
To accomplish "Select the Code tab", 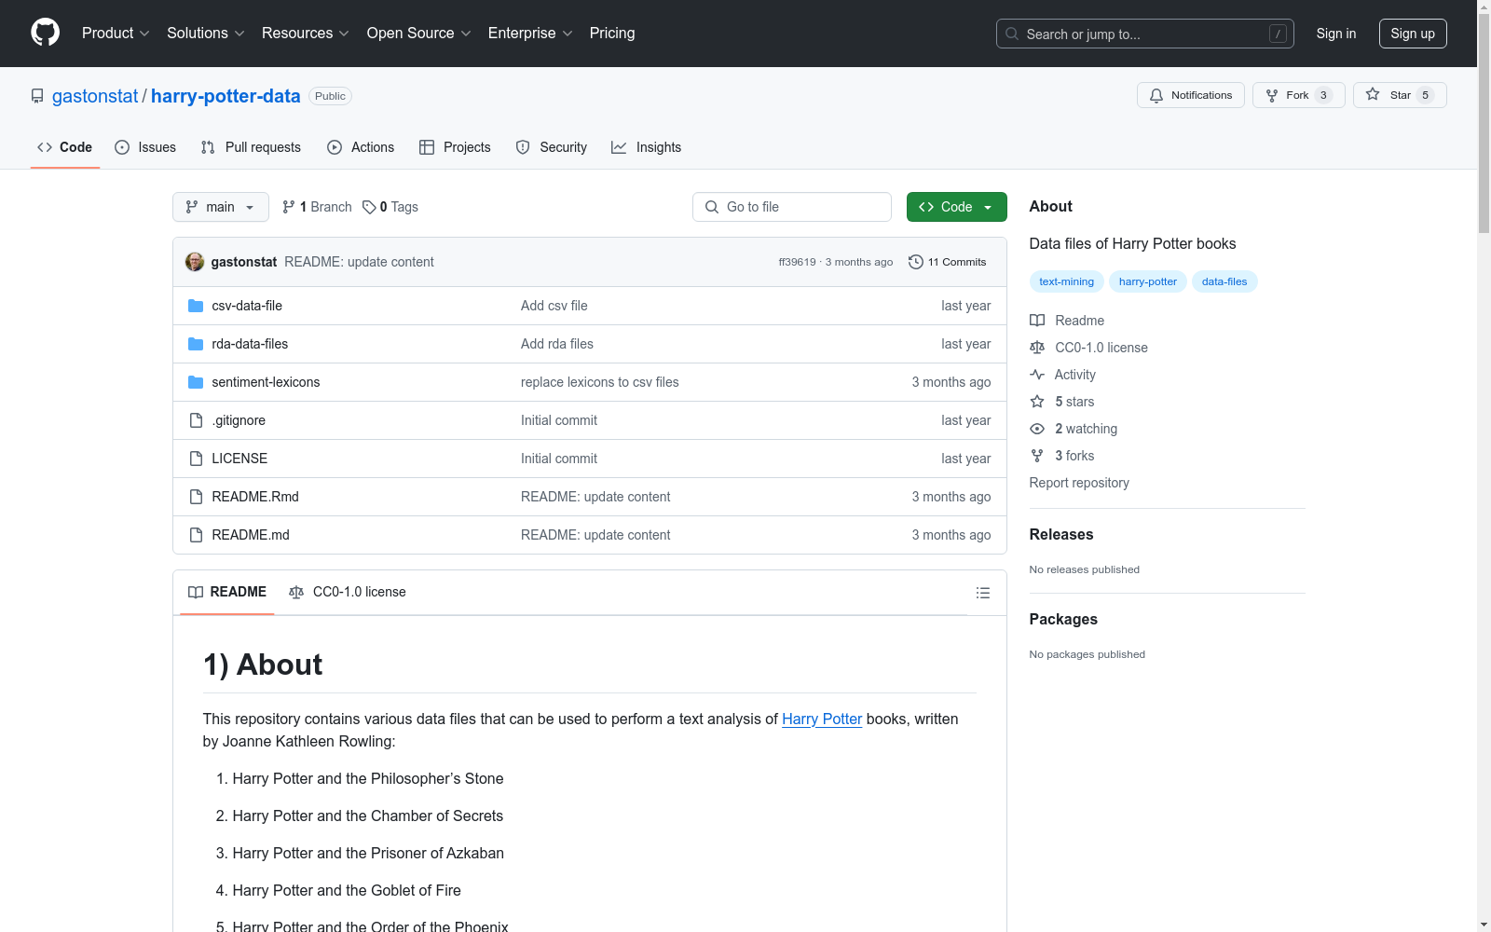I will (x=65, y=147).
